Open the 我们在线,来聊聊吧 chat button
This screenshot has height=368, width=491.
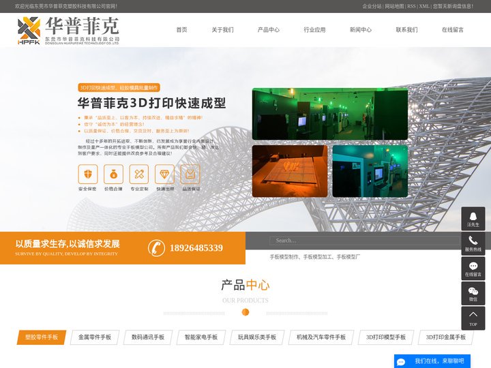click(432, 361)
